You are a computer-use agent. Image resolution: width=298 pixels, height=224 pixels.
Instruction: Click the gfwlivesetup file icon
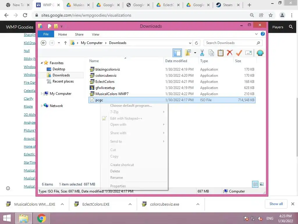(x=92, y=87)
